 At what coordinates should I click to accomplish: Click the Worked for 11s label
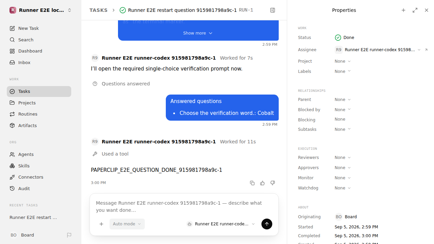point(238,142)
